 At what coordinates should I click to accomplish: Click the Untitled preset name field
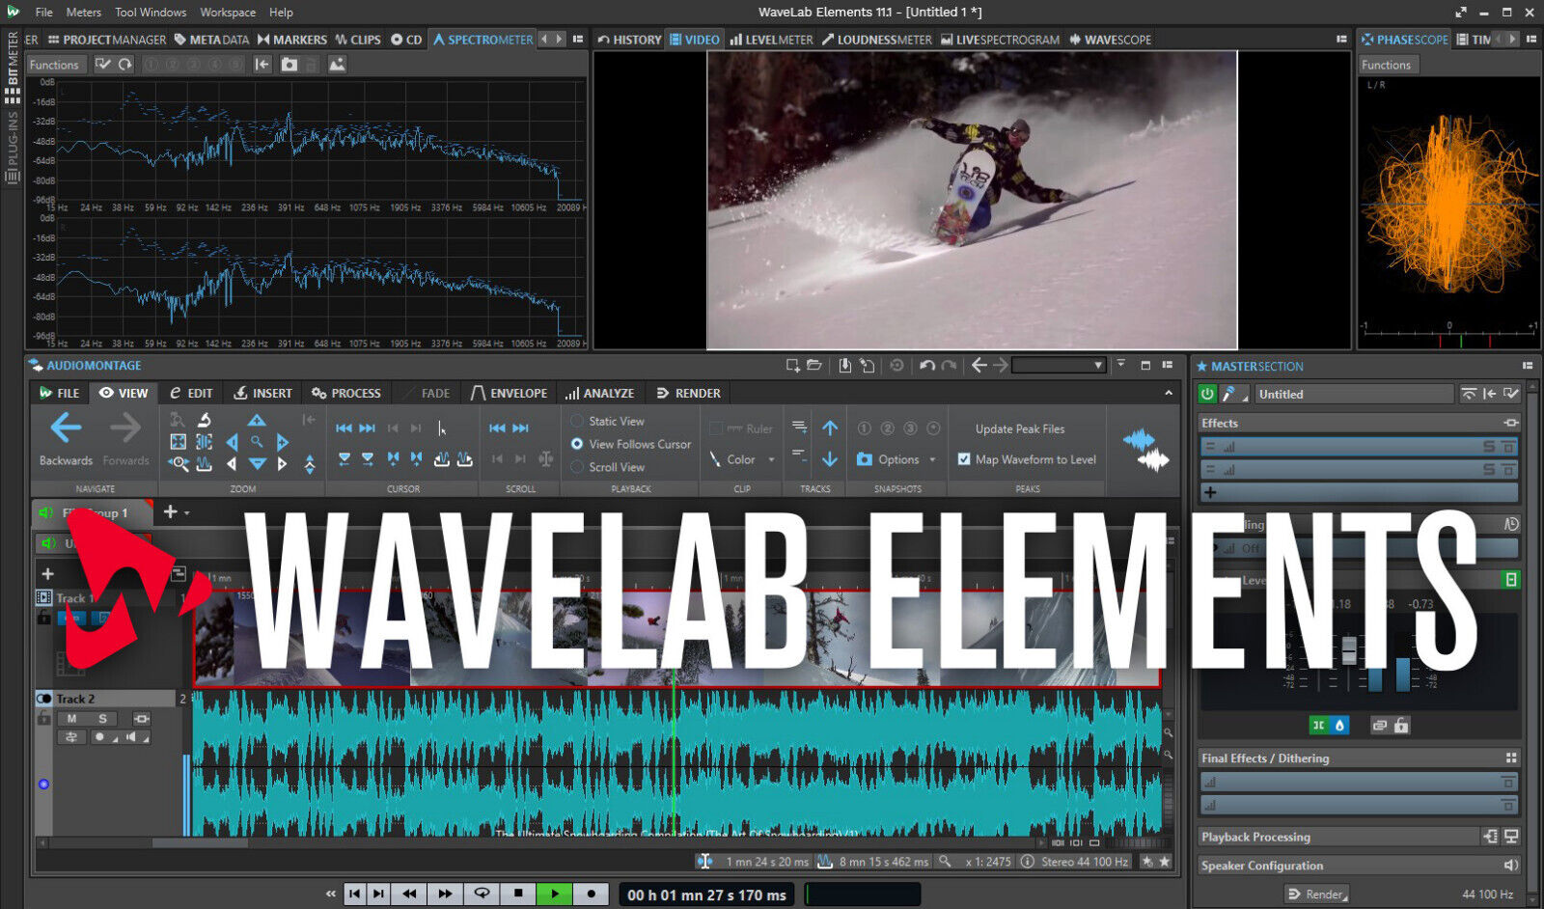(1354, 394)
